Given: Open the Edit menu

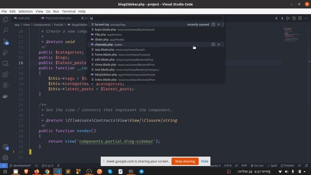Looking at the screenshot, I should click(13, 11).
